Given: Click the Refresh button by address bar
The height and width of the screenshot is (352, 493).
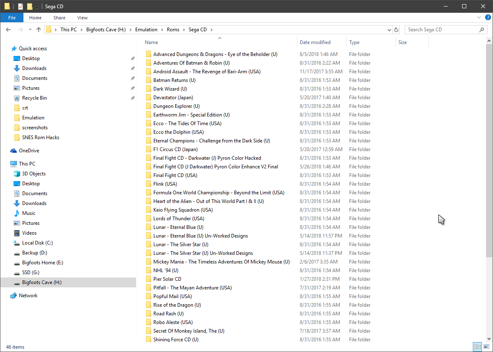Looking at the screenshot, I should point(396,30).
